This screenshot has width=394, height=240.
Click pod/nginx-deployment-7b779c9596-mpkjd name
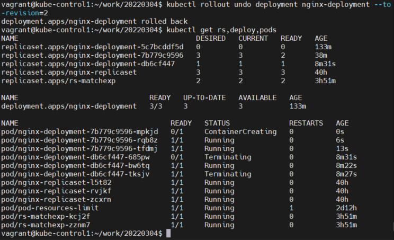pos(79,132)
